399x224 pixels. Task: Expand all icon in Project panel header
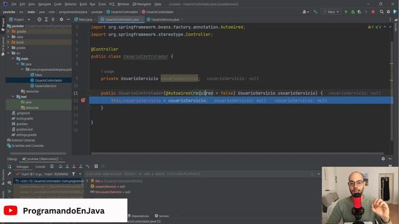[x=46, y=19]
